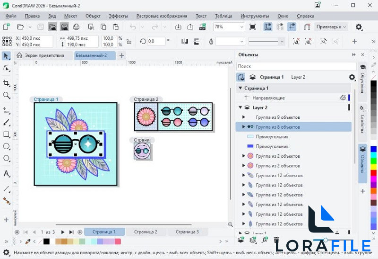Collapse the Layer 2 tree node
The width and height of the screenshot is (378, 259).
click(x=241, y=107)
